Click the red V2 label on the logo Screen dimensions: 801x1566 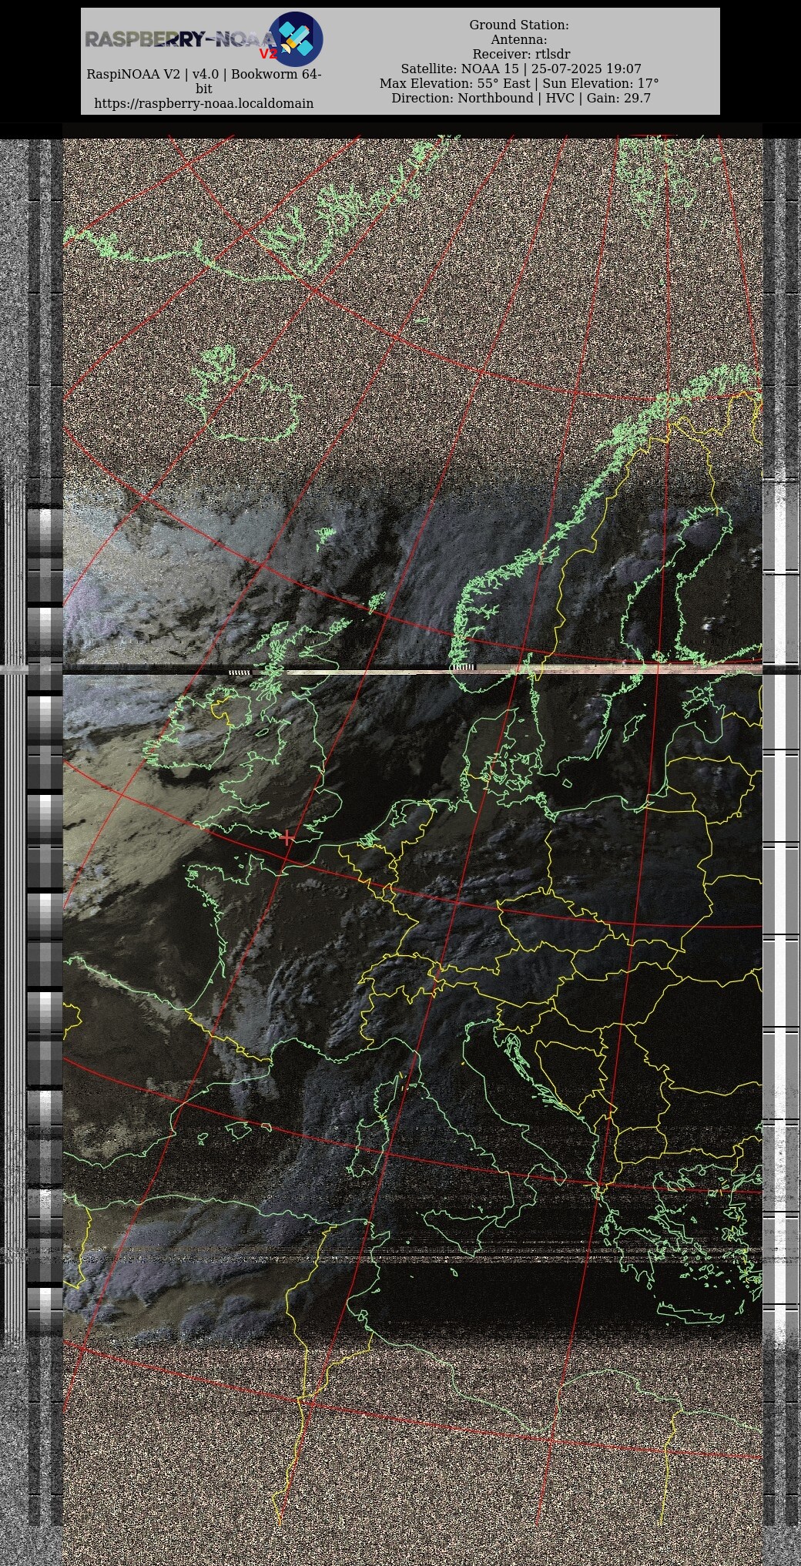[267, 55]
